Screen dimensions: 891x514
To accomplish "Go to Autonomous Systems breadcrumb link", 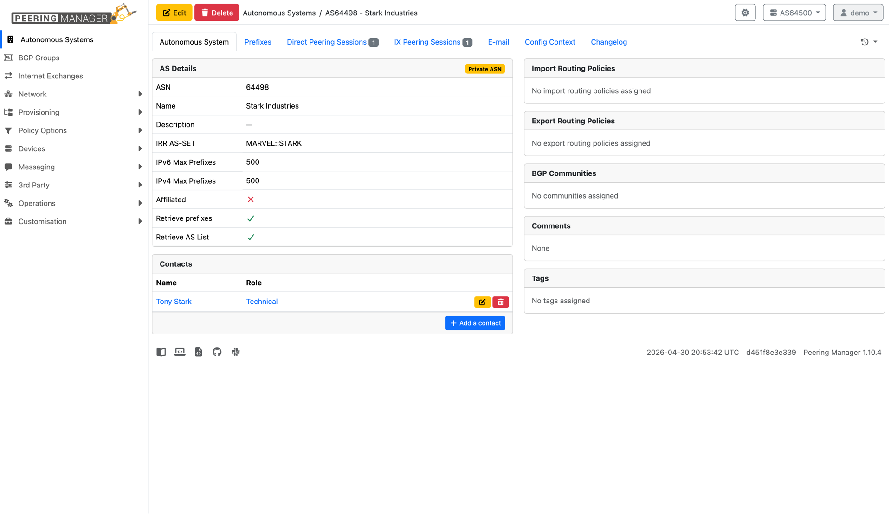I will 279,13.
